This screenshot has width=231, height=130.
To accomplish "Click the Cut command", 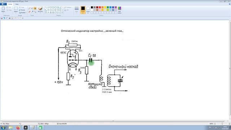I will [9, 7].
